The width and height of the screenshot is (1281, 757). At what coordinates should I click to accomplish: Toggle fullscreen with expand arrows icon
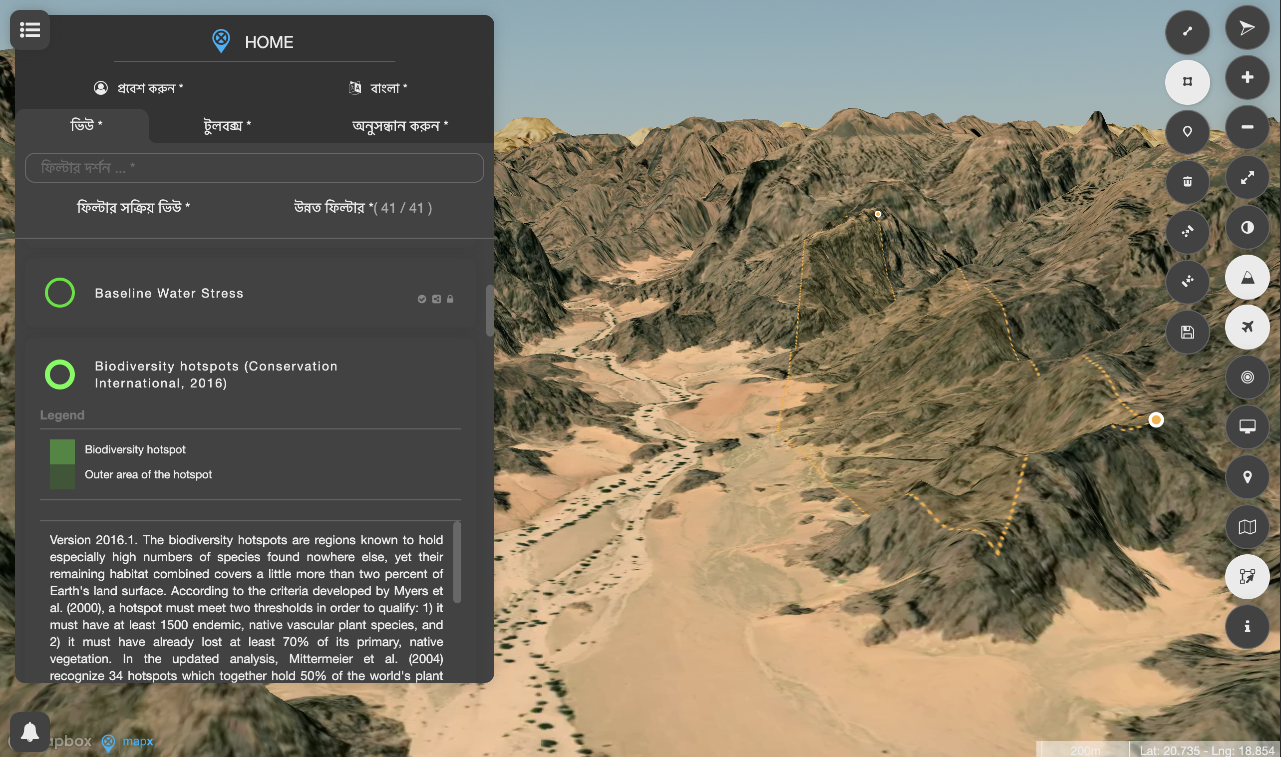point(1247,178)
